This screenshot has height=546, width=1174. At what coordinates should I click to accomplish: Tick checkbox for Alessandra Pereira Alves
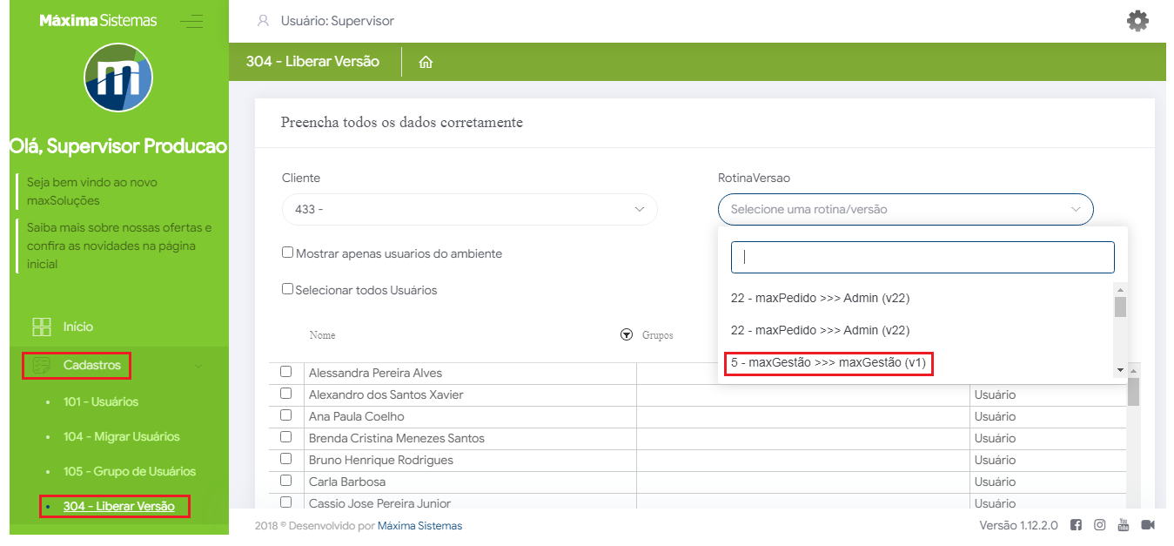coord(285,372)
